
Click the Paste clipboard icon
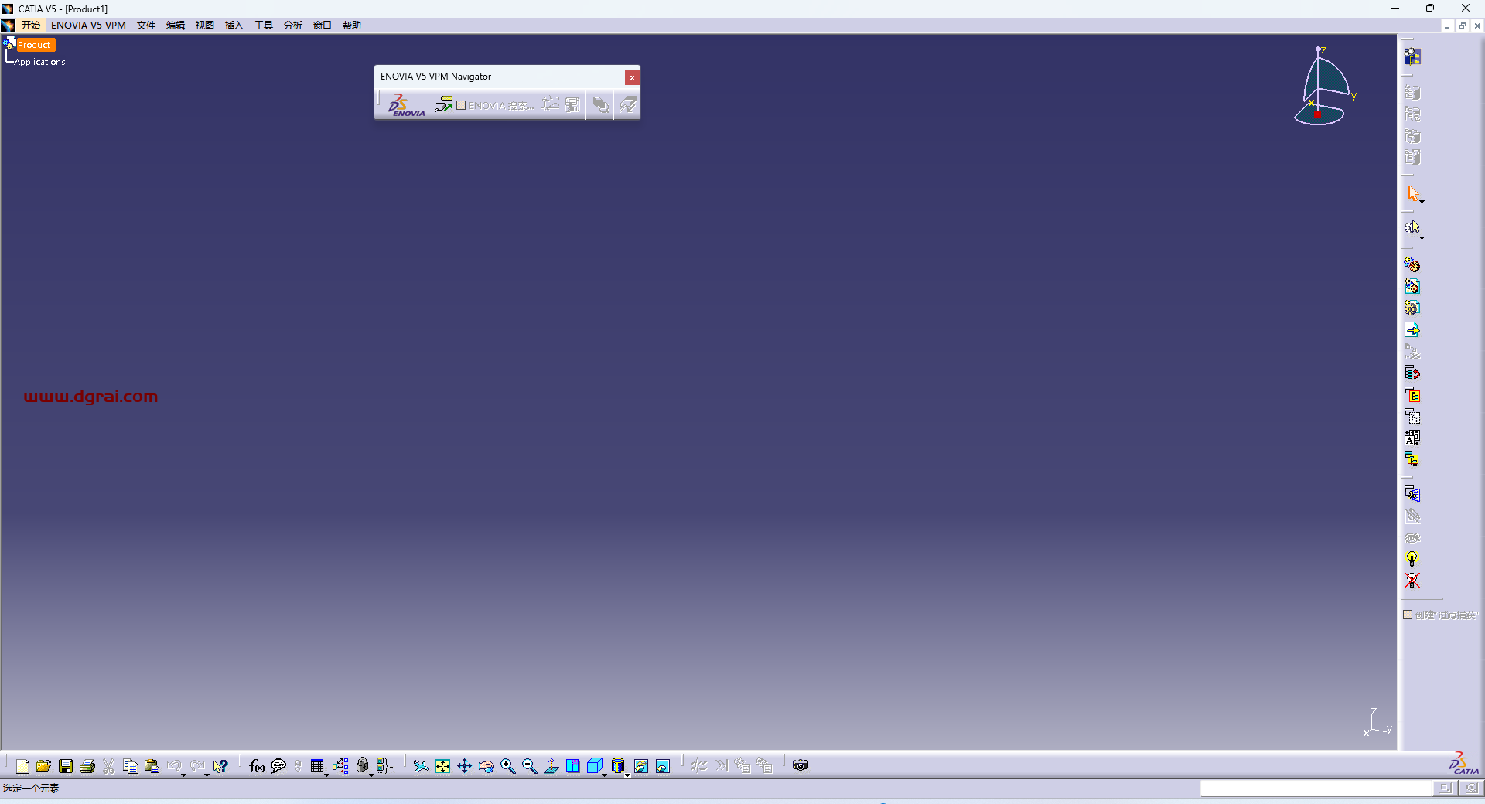pos(152,766)
